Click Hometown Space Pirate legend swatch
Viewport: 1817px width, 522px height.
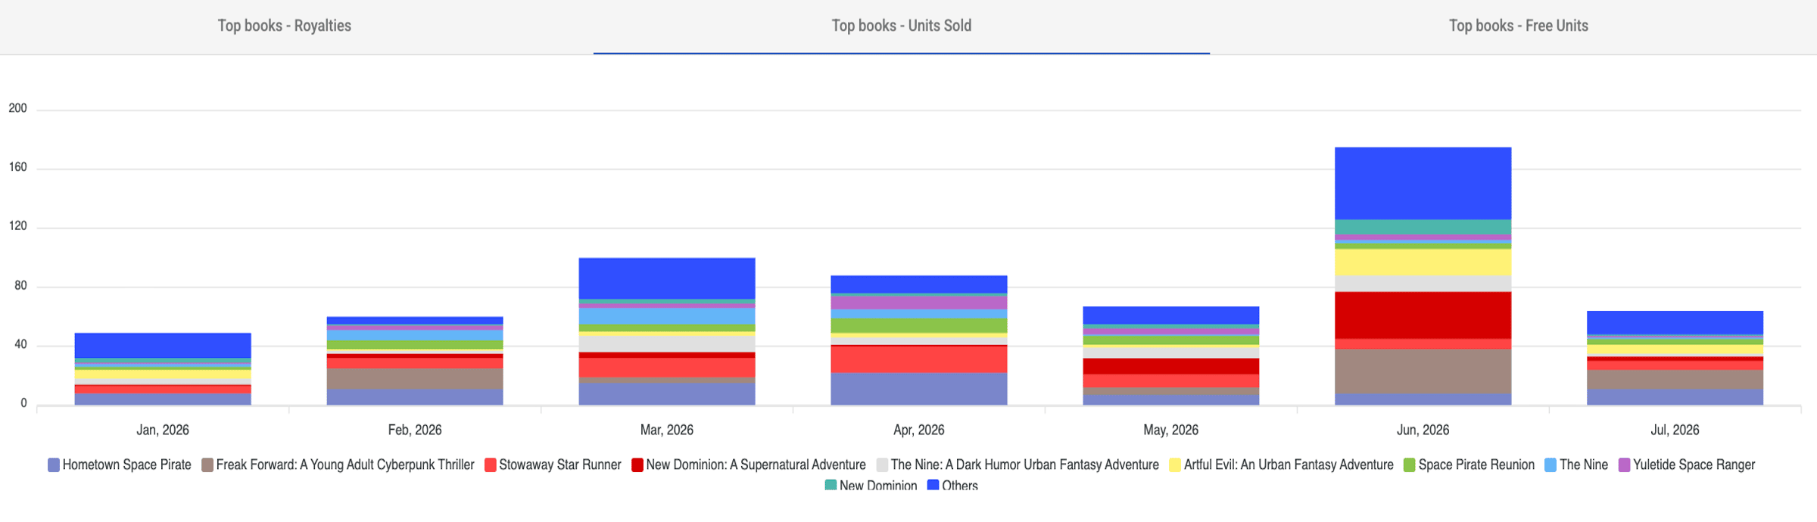coord(54,465)
